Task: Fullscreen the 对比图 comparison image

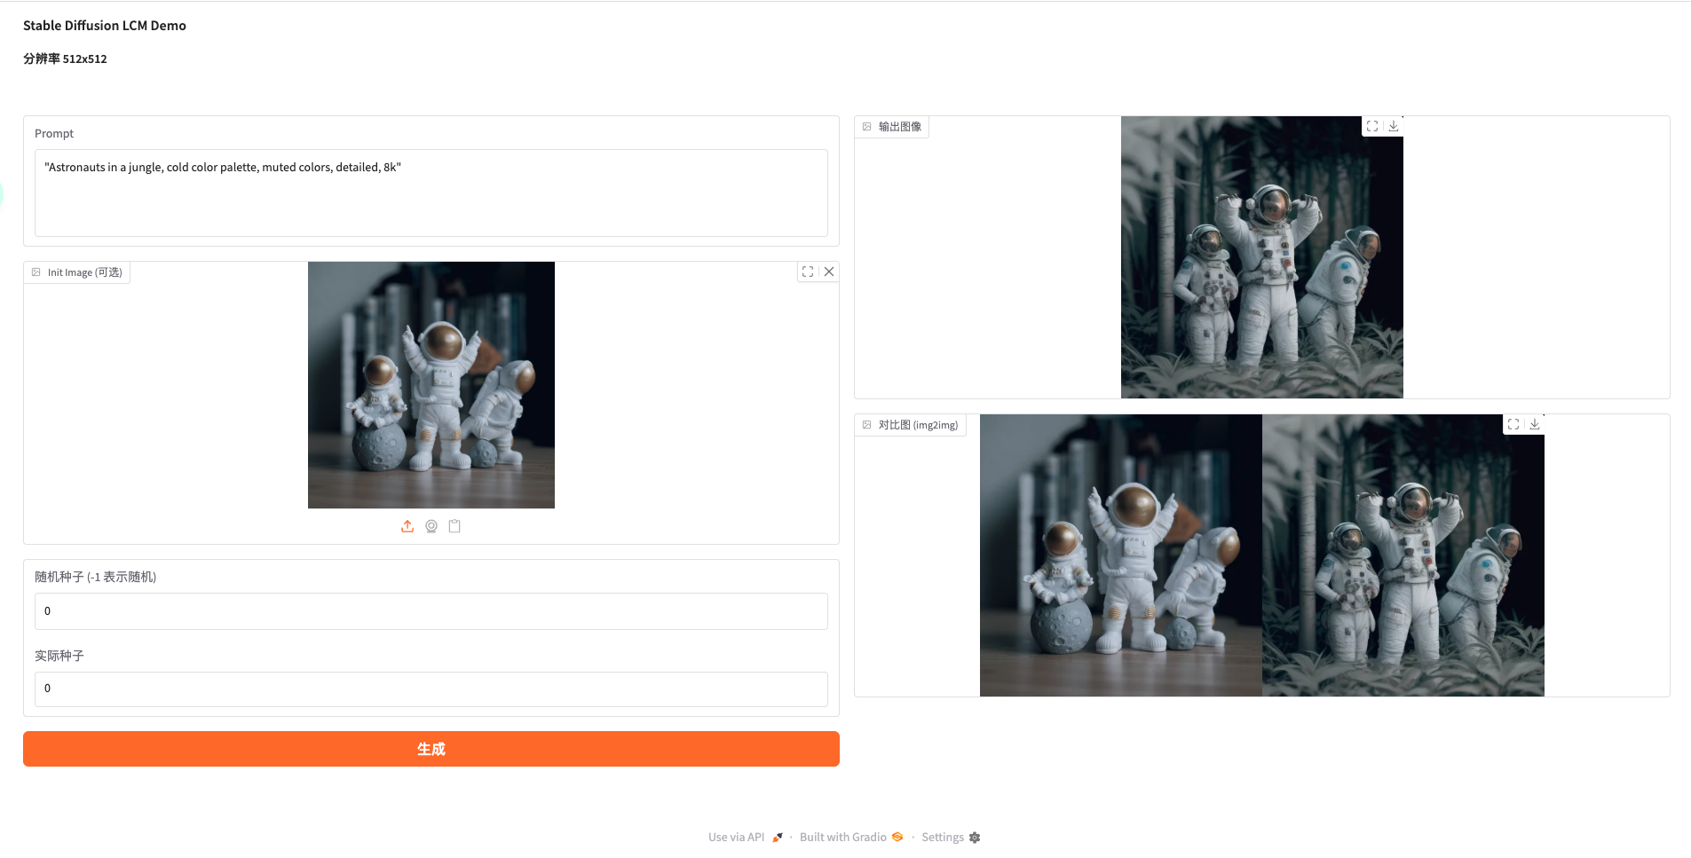Action: [x=1513, y=424]
